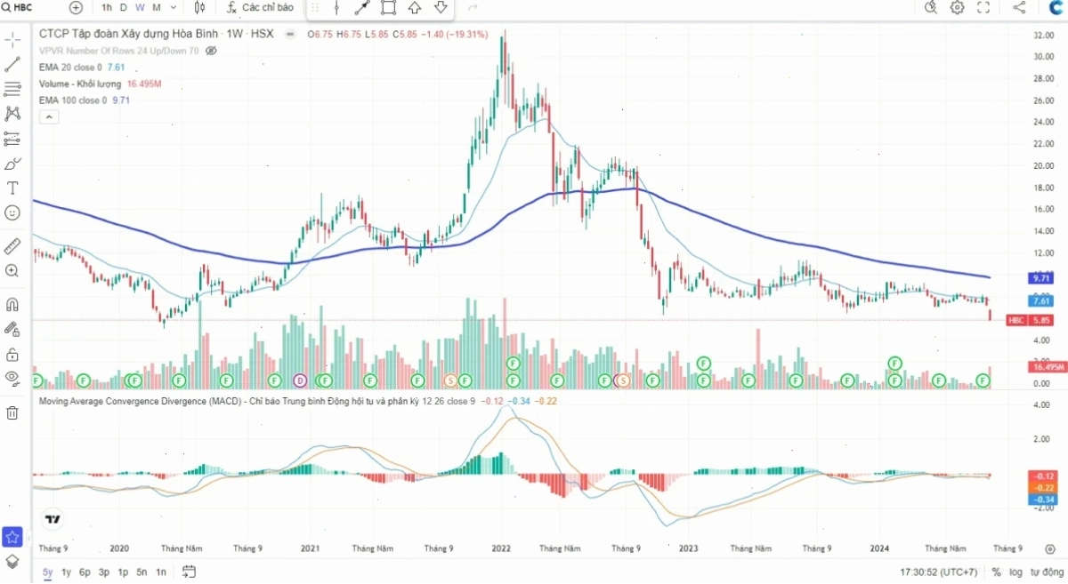This screenshot has height=584, width=1068.
Task: Toggle VPVR indicator visibility eye
Action: (211, 52)
